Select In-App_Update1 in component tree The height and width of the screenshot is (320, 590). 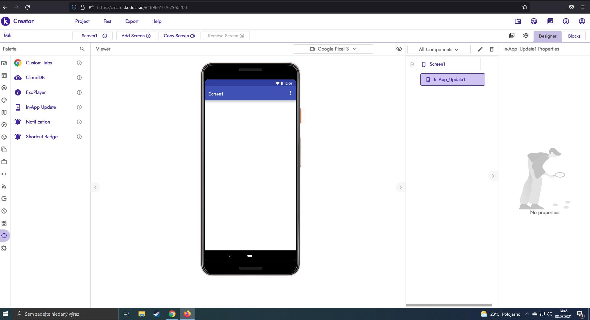click(452, 79)
